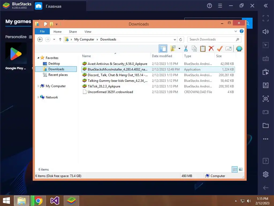Expand the ribbon with the chevron arrow
Image resolution: width=274 pixels, height=206 pixels.
pos(235,31)
